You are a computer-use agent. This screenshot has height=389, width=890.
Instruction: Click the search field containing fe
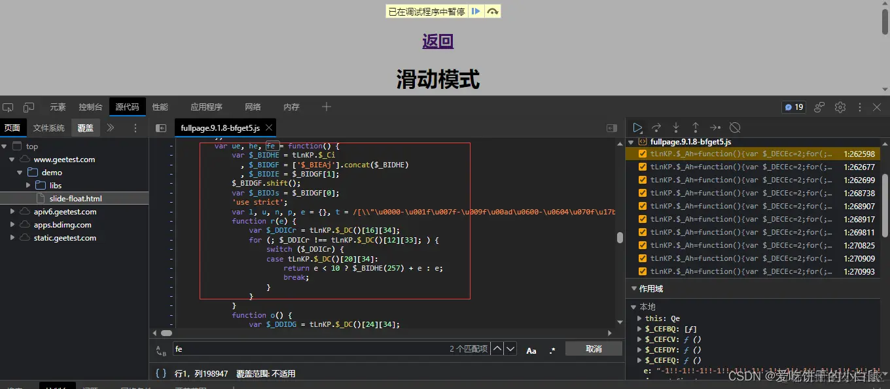click(330, 349)
